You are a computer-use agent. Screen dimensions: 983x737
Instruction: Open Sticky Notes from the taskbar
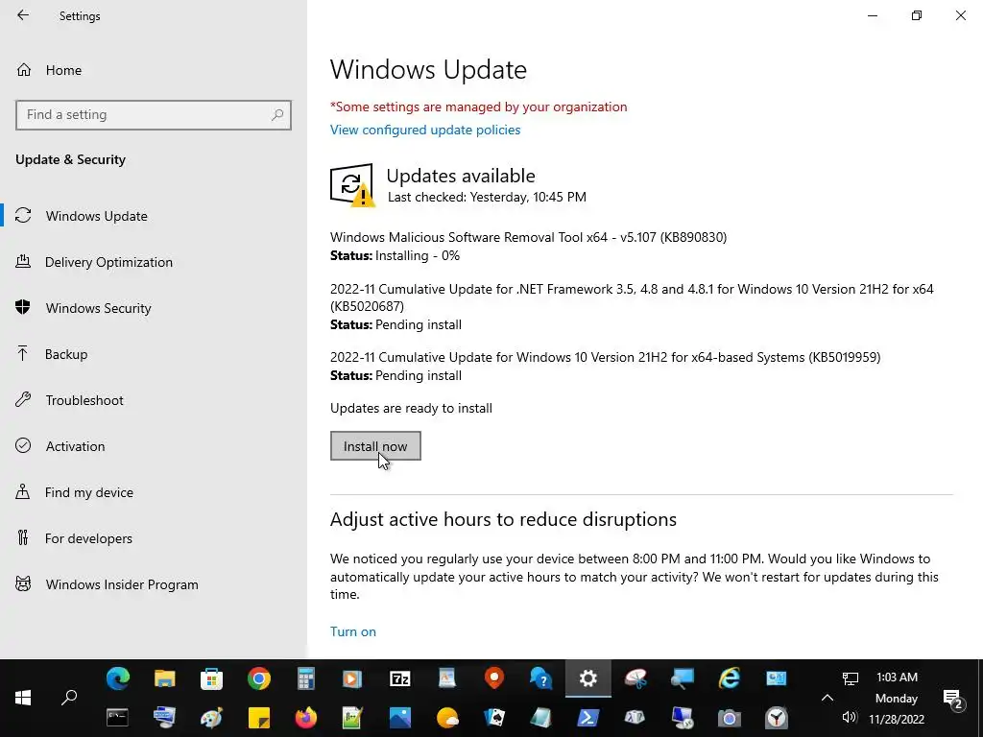(x=259, y=717)
